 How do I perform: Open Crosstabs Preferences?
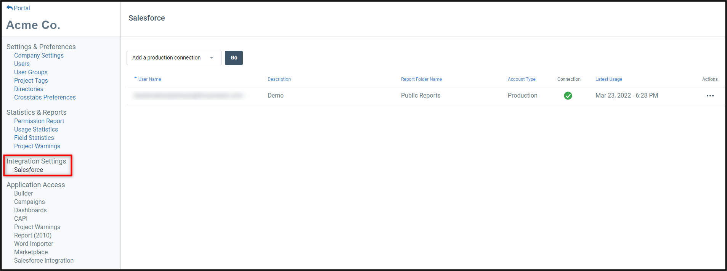pos(45,97)
